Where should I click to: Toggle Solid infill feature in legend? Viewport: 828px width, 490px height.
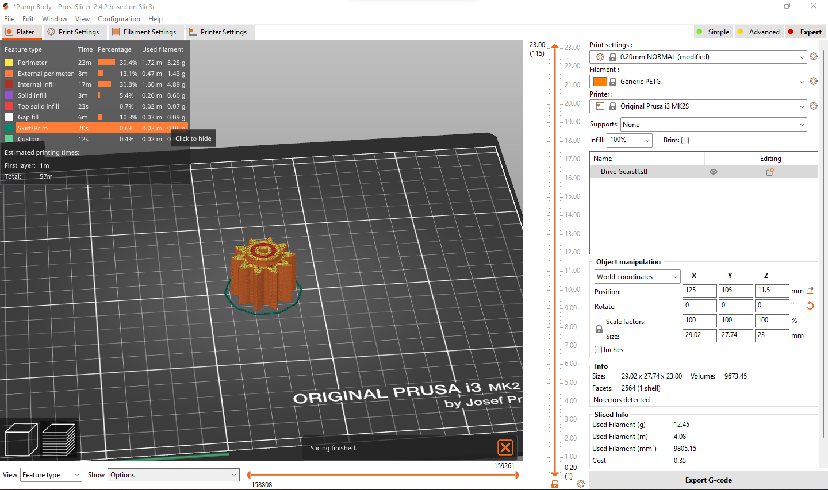coord(95,95)
